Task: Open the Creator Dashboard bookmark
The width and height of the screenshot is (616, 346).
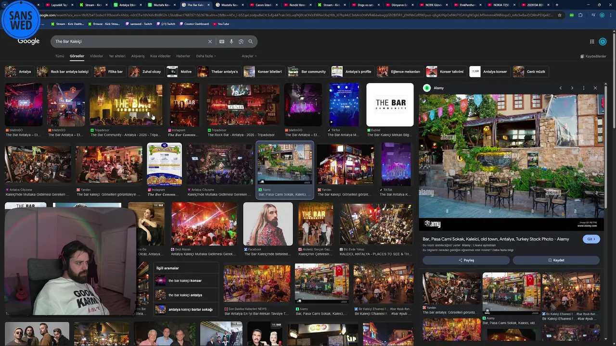Action: 194,24
